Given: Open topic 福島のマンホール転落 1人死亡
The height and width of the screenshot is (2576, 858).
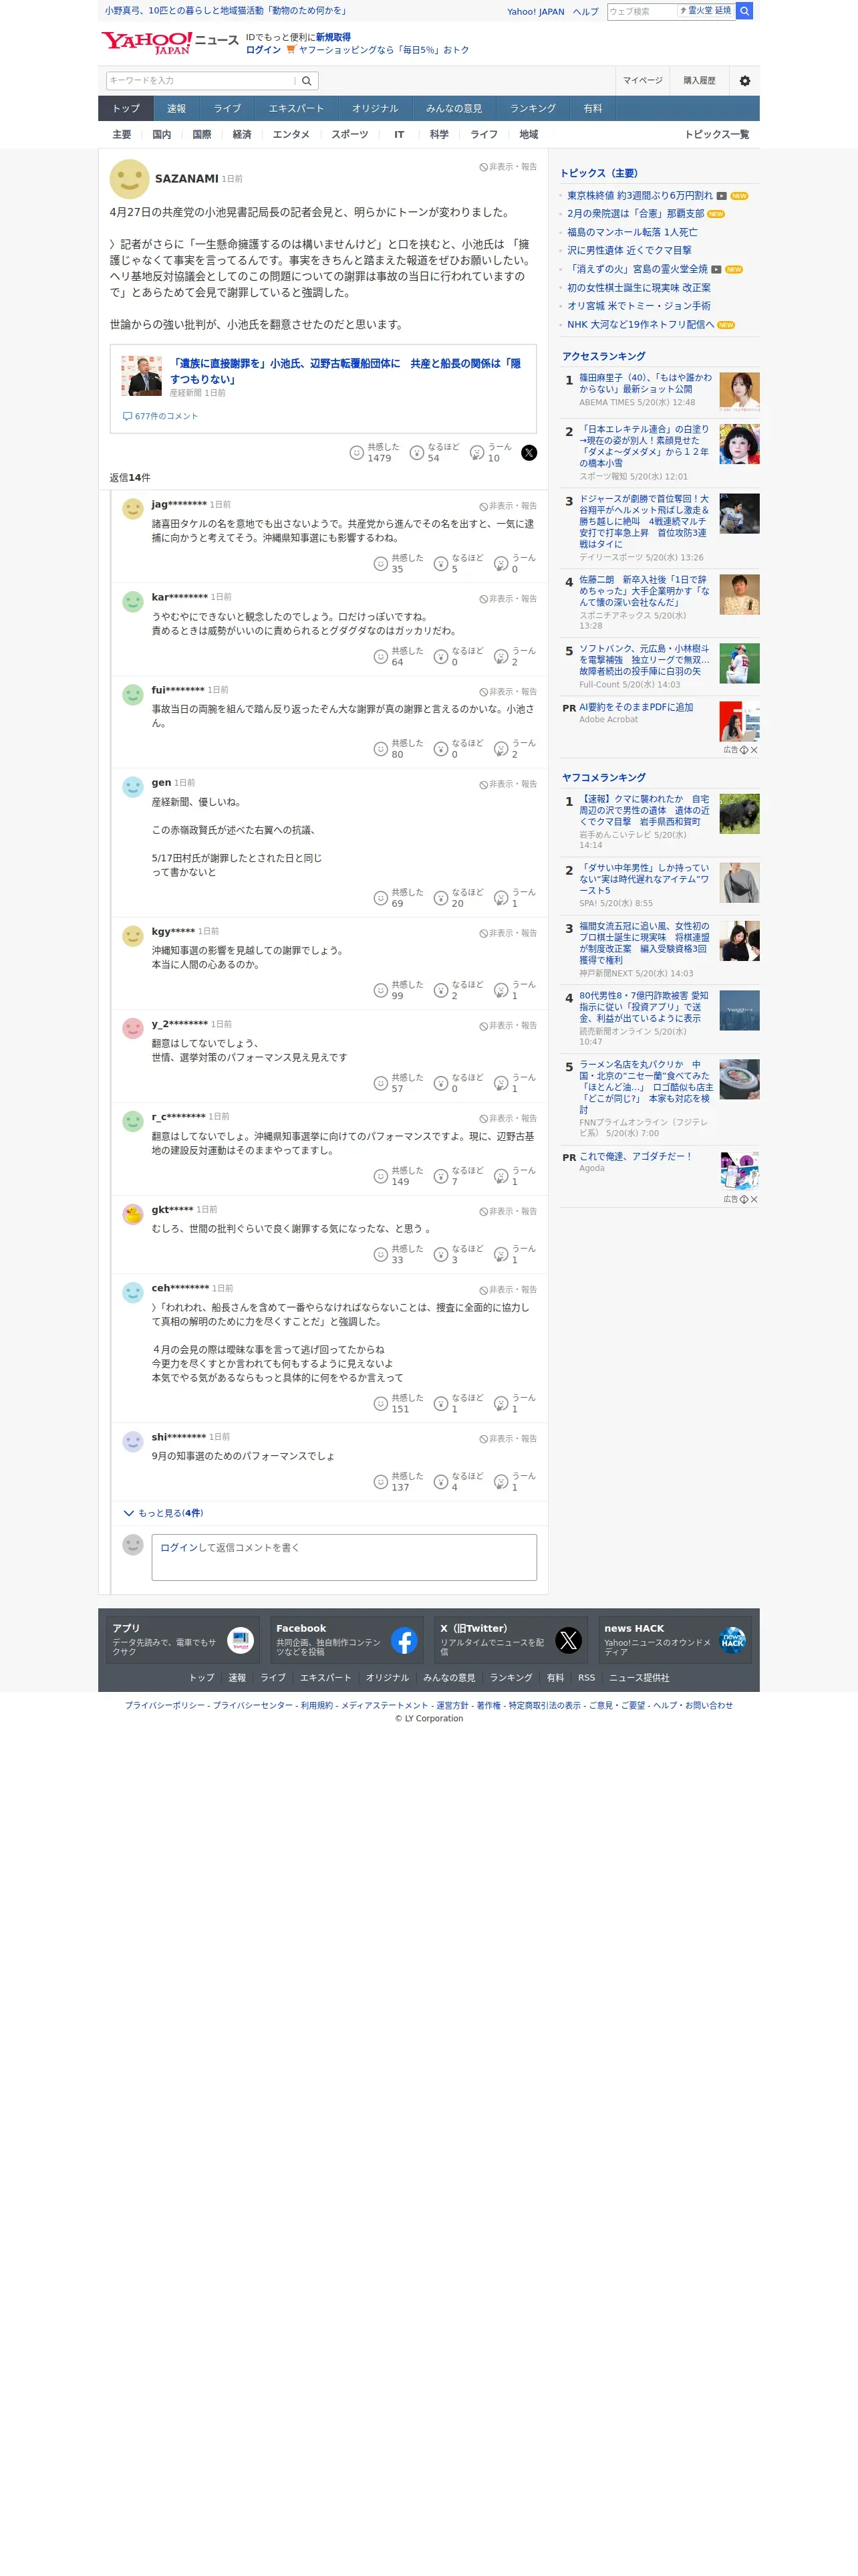Looking at the screenshot, I should 632,233.
